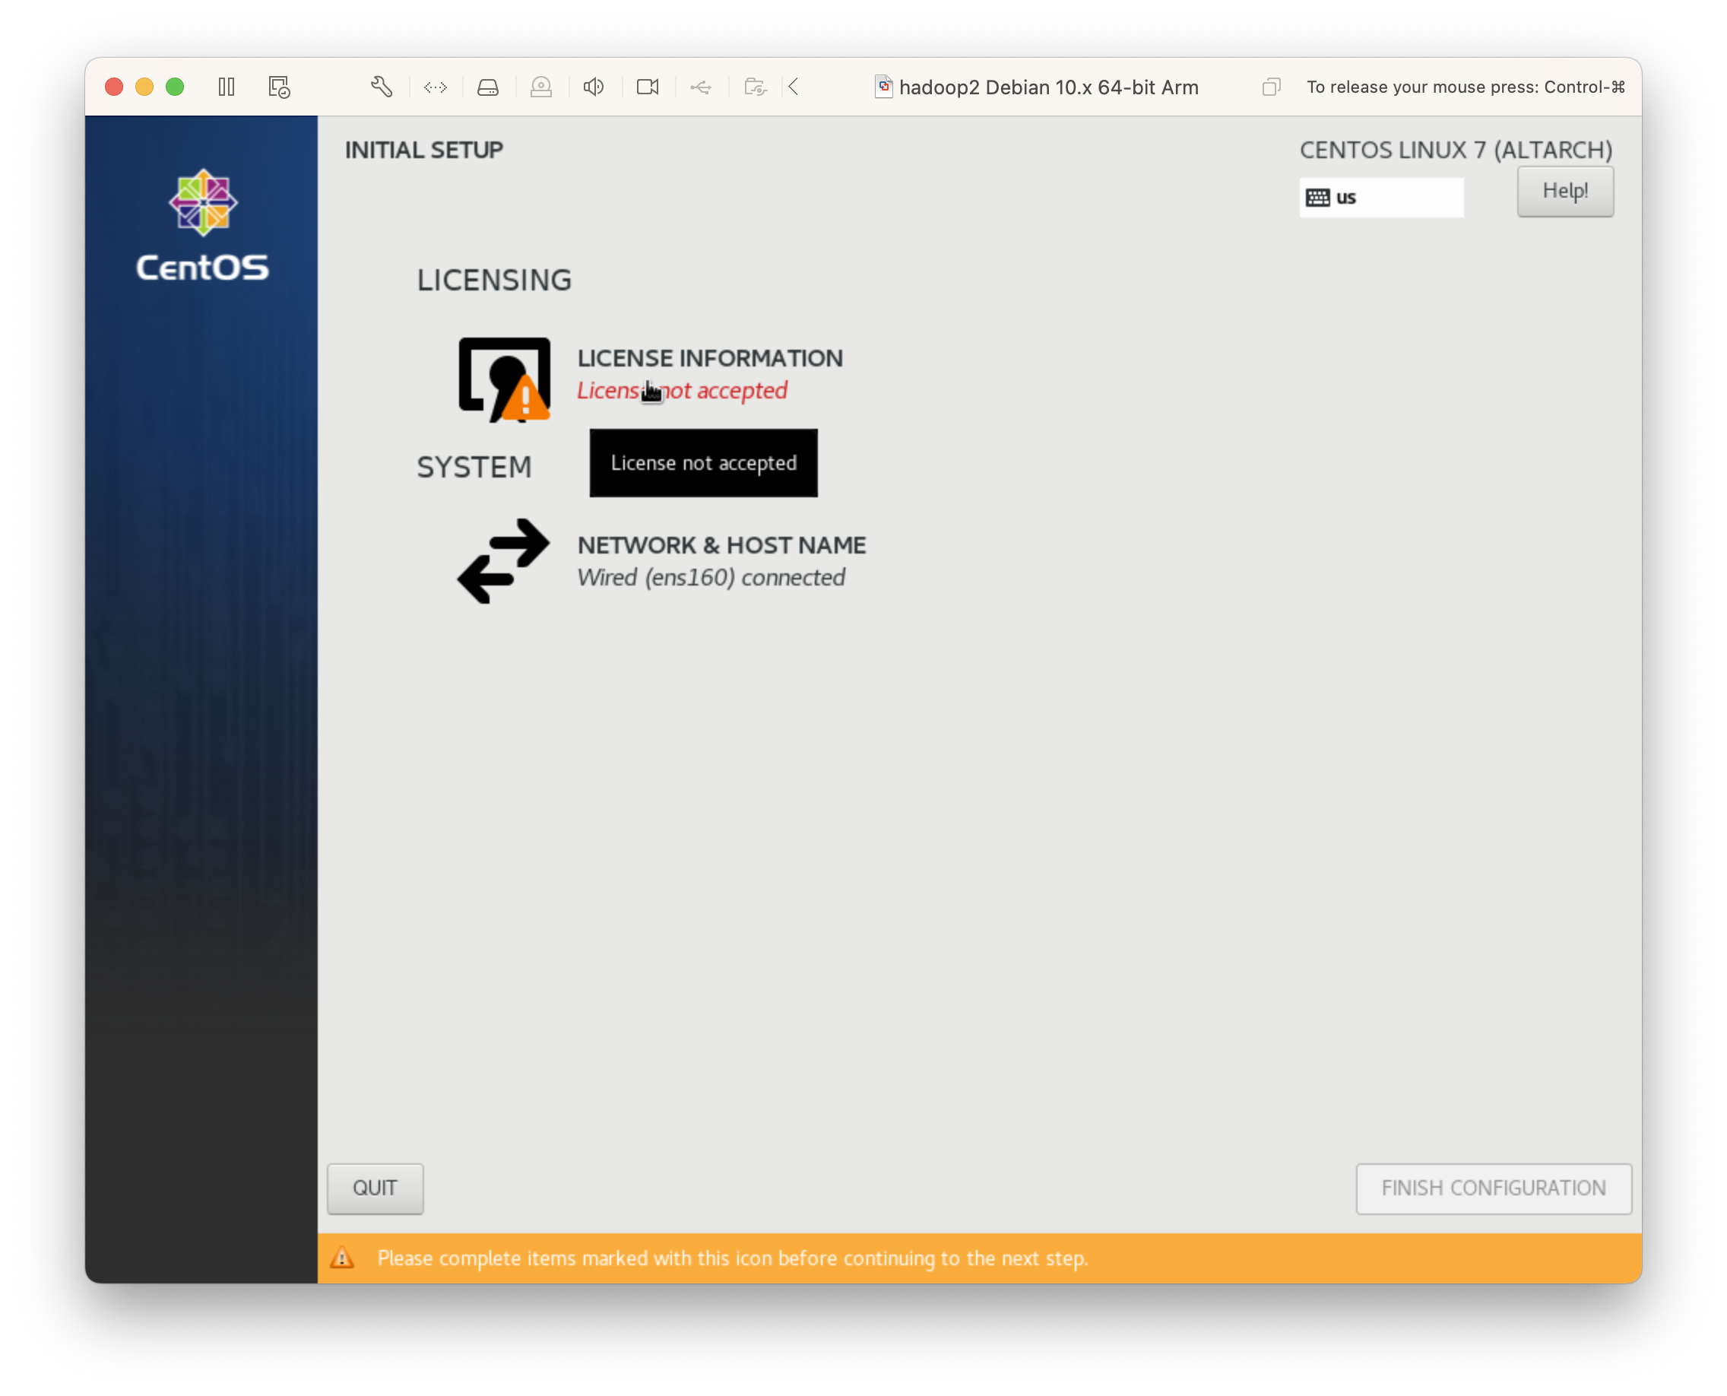Click the audio/speaker toolbar icon
This screenshot has width=1727, height=1396.
[x=592, y=88]
